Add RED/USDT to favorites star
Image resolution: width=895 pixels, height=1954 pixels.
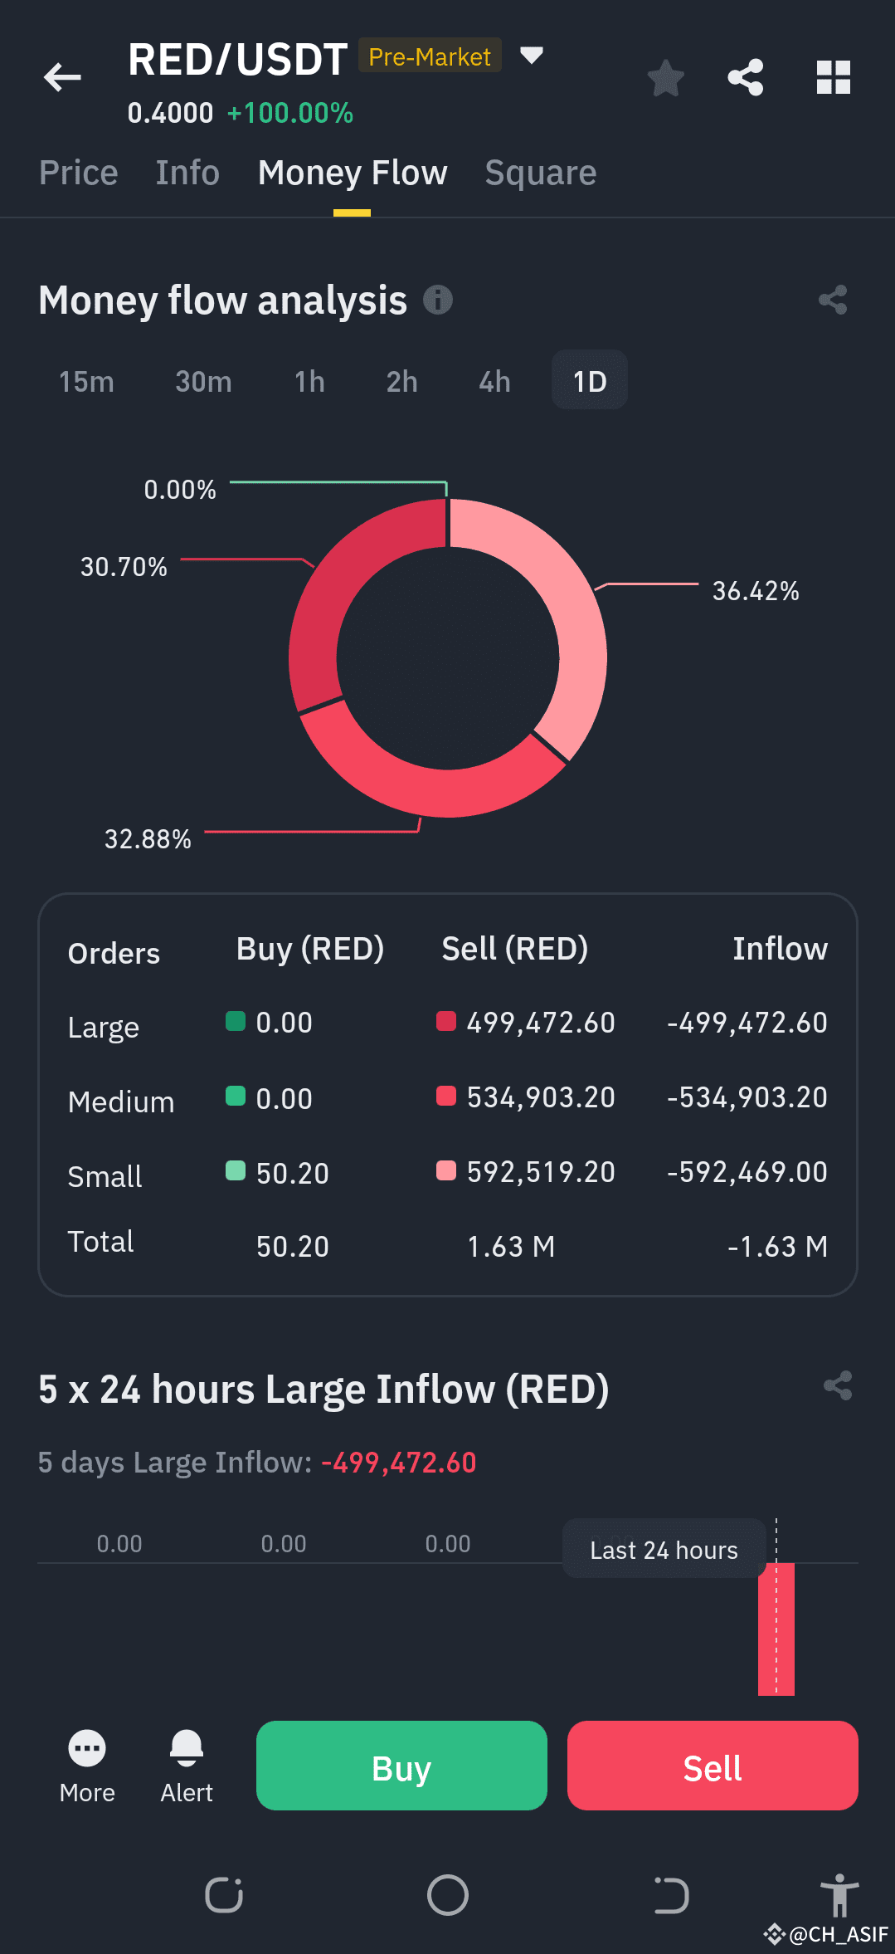point(665,78)
